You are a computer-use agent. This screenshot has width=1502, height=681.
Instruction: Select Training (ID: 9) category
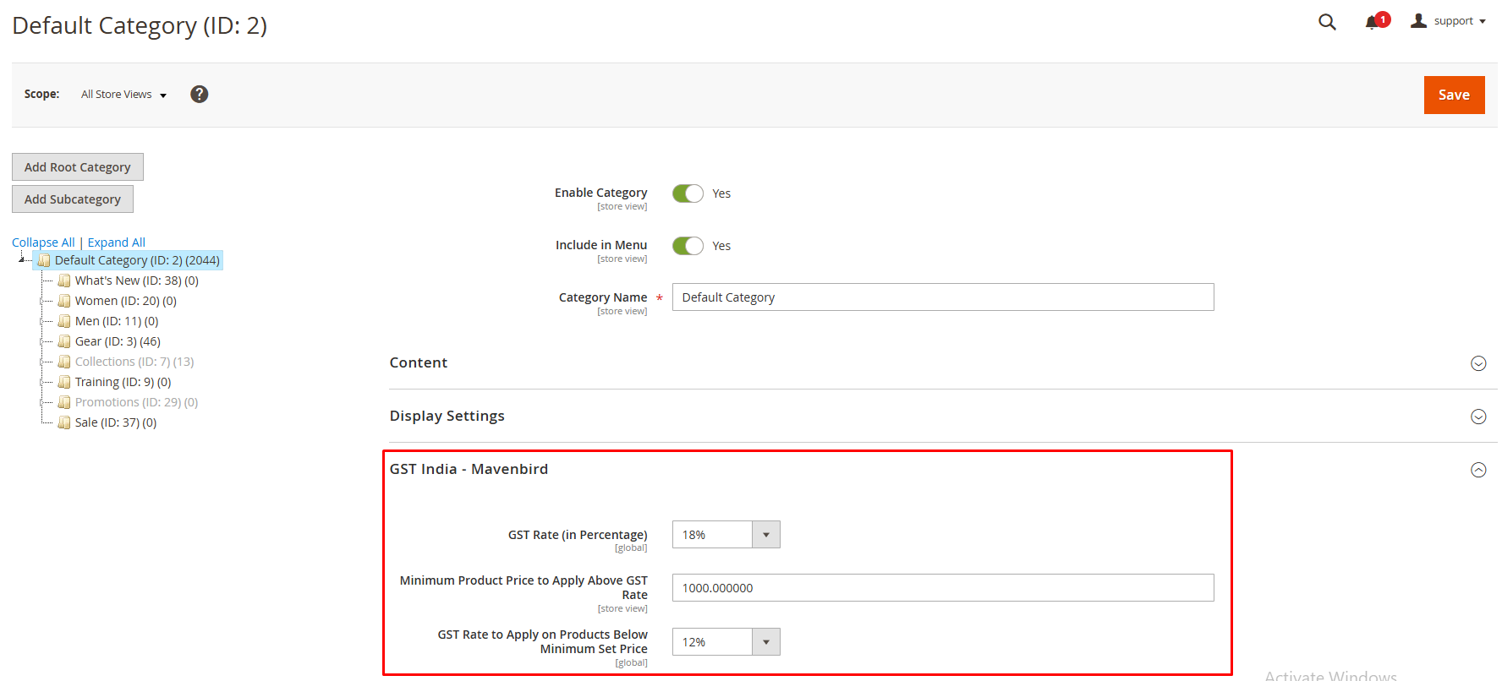click(123, 382)
